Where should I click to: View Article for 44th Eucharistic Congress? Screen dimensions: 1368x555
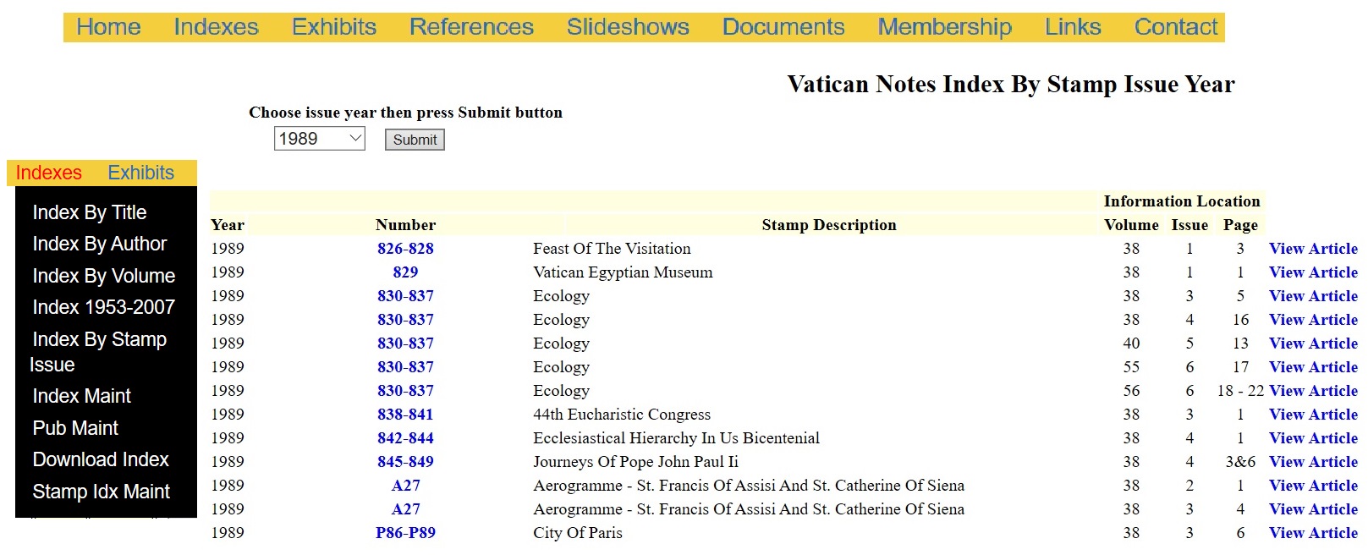tap(1313, 415)
